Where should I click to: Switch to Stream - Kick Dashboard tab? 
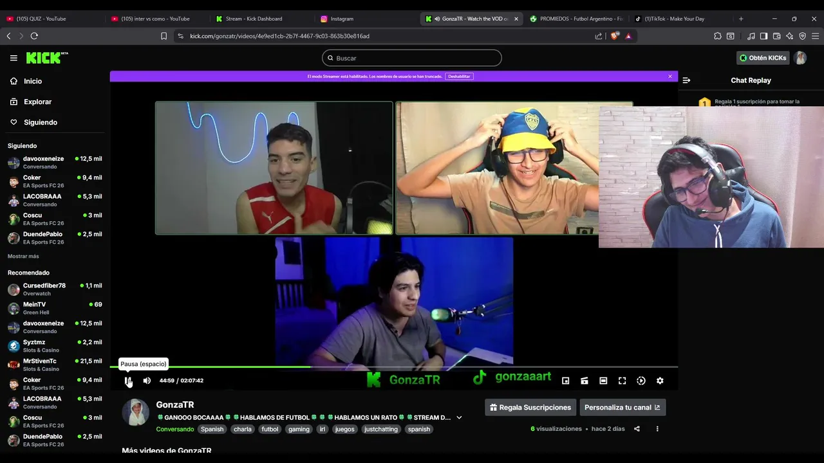(x=261, y=19)
